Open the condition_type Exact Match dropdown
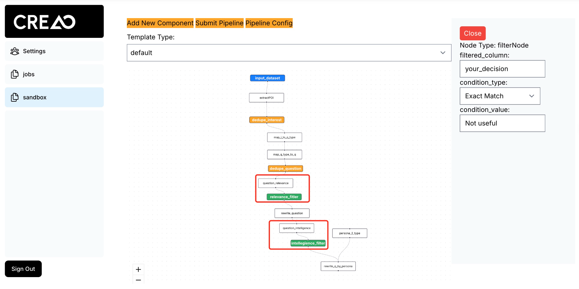579x289 pixels. click(500, 96)
